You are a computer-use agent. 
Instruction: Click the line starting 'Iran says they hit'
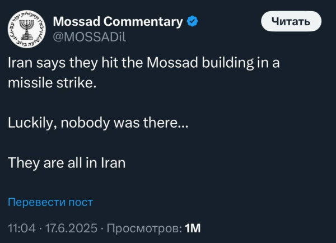pyautogui.click(x=144, y=63)
